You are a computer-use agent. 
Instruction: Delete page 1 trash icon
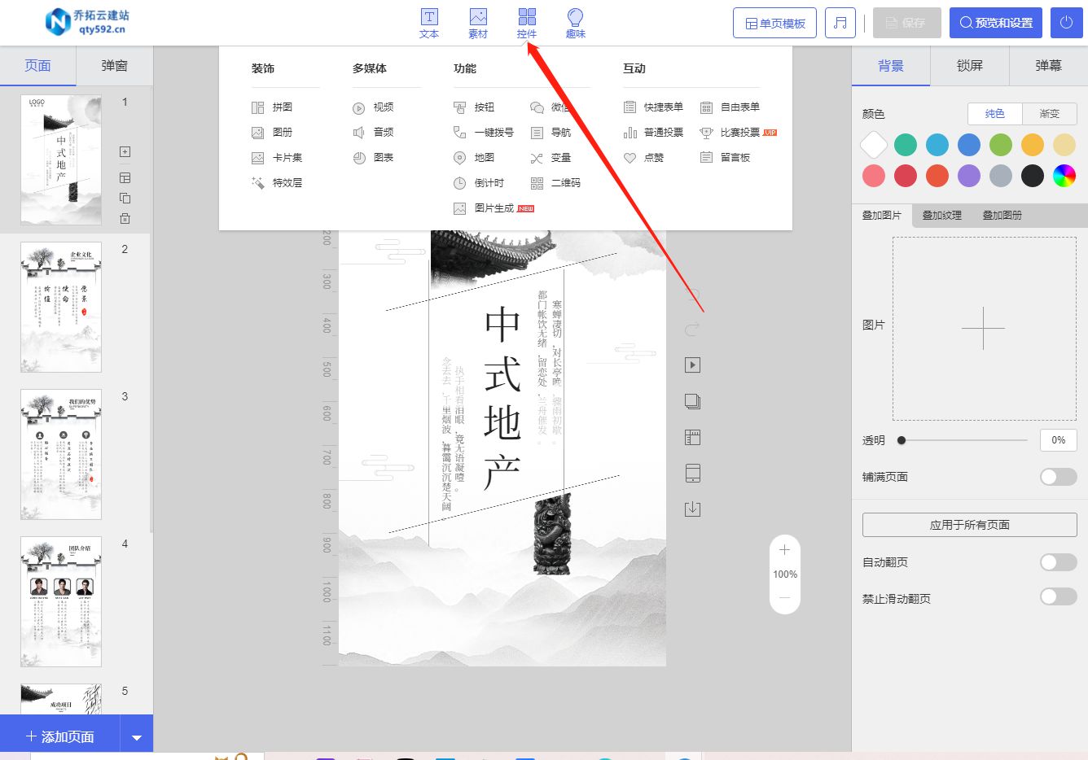click(x=125, y=218)
